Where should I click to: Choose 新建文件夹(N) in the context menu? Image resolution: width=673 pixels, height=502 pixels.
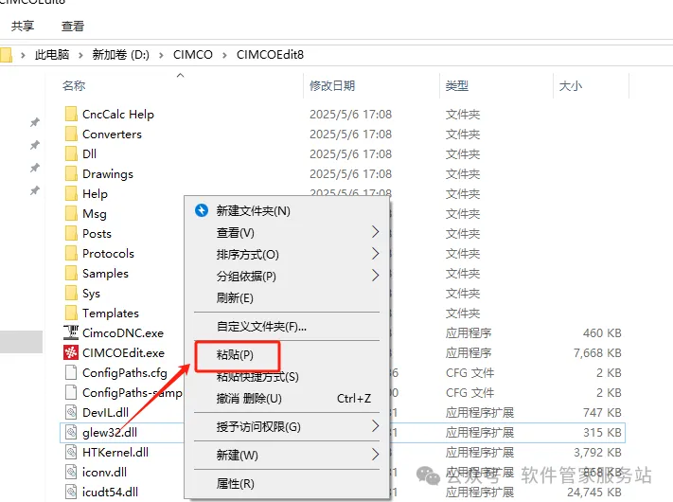pyautogui.click(x=287, y=211)
